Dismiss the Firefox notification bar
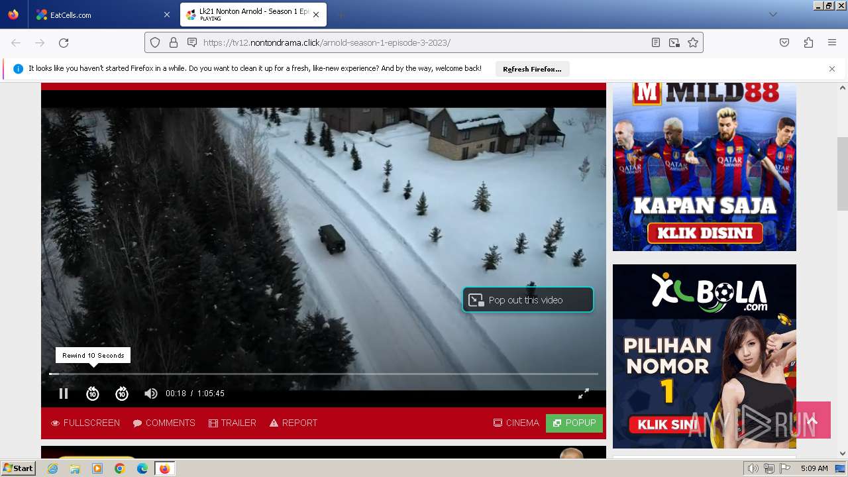Image resolution: width=848 pixels, height=477 pixels. (832, 69)
